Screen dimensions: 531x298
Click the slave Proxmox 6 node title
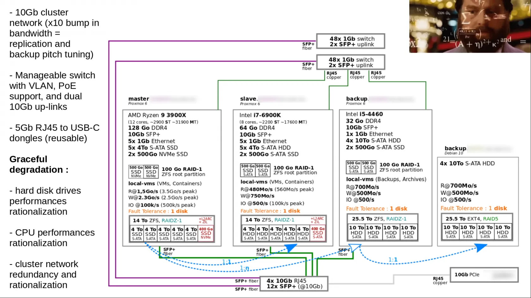(x=249, y=100)
